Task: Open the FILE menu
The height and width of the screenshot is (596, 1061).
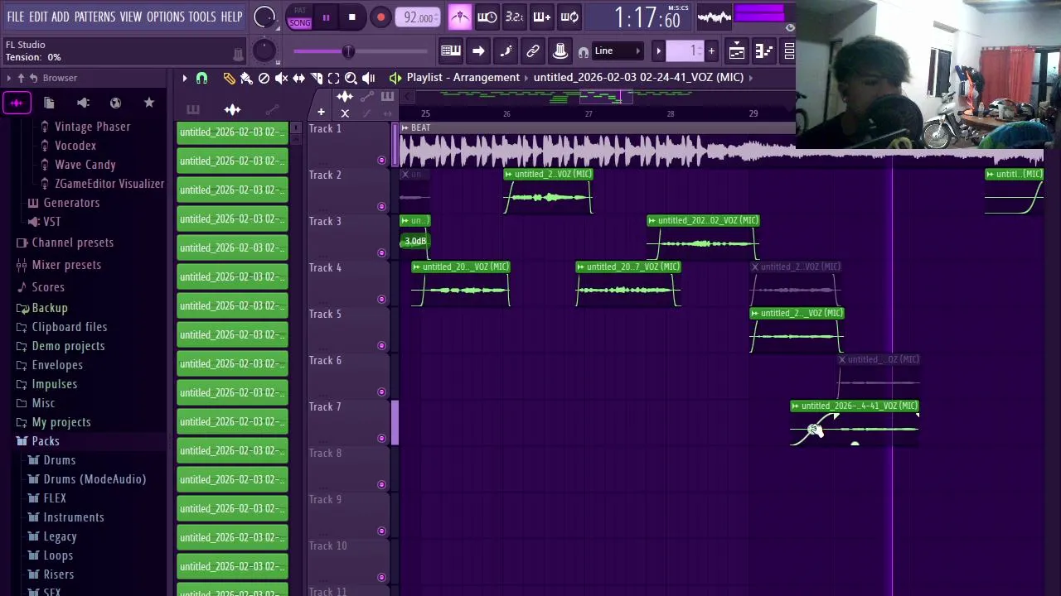Action: 16,17
